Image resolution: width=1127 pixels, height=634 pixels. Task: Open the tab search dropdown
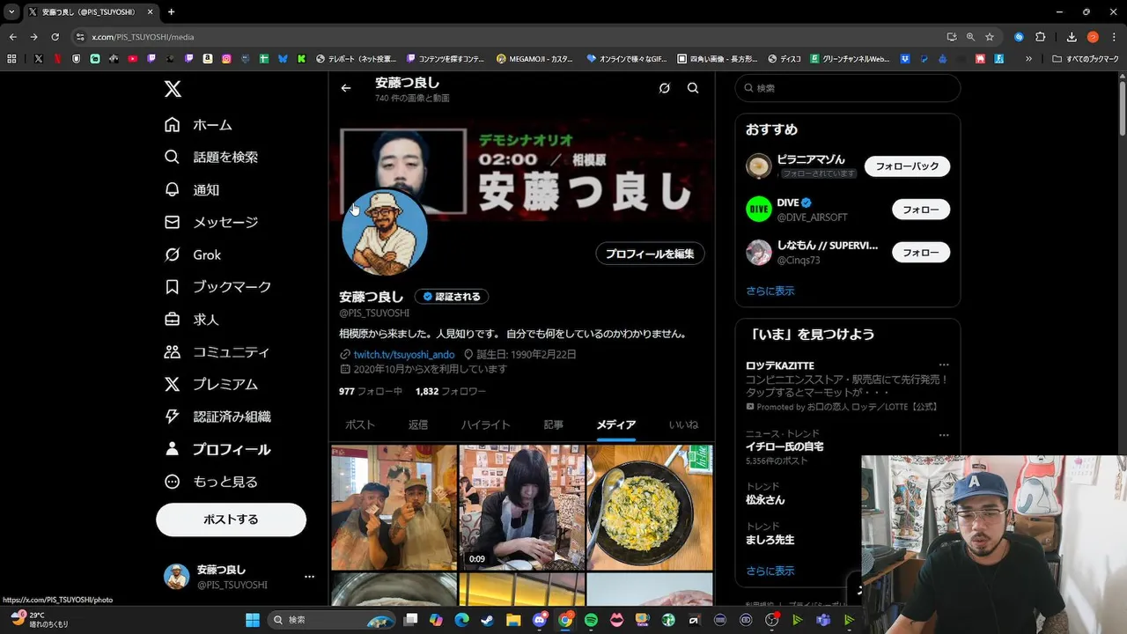click(x=11, y=11)
